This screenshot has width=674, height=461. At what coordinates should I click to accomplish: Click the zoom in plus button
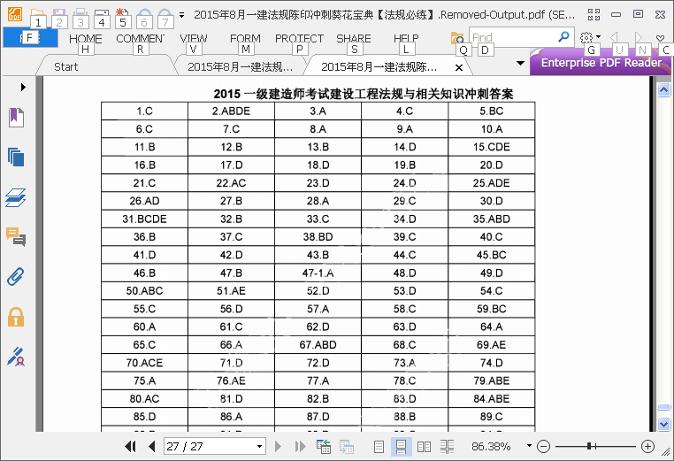pyautogui.click(x=647, y=447)
